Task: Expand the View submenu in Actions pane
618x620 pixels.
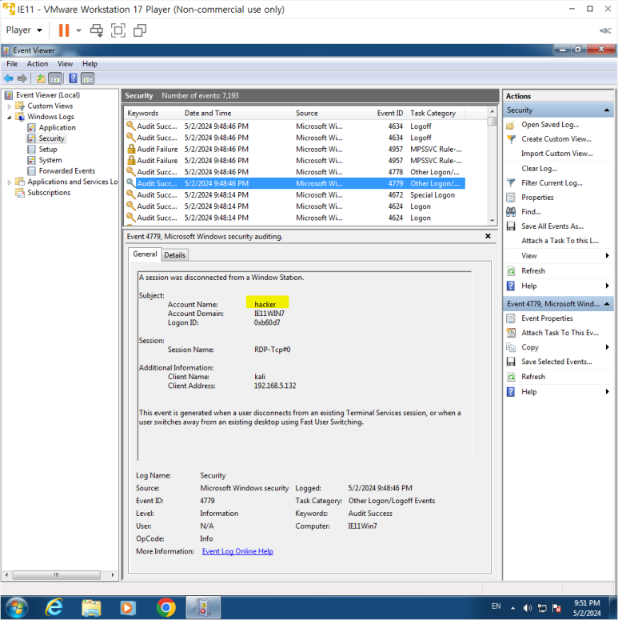Action: pos(608,256)
